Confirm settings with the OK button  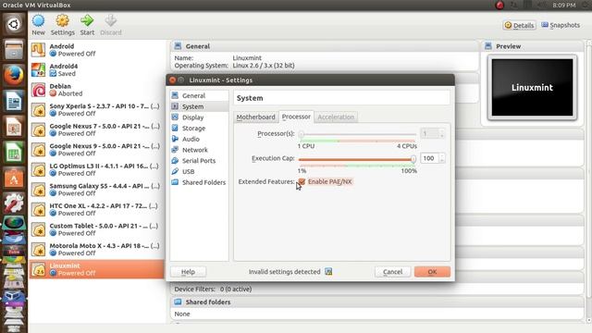click(x=432, y=272)
